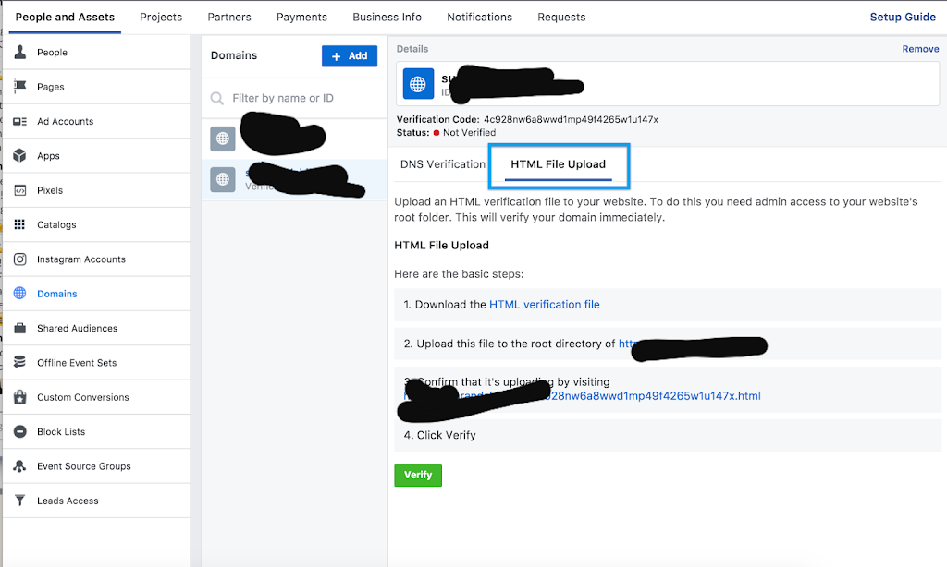Click the Domains globe icon in sidebar

20,293
